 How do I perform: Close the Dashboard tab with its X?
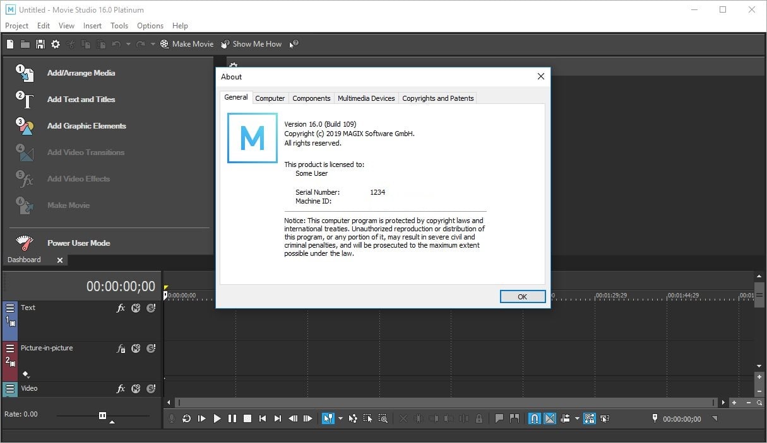tap(60, 260)
